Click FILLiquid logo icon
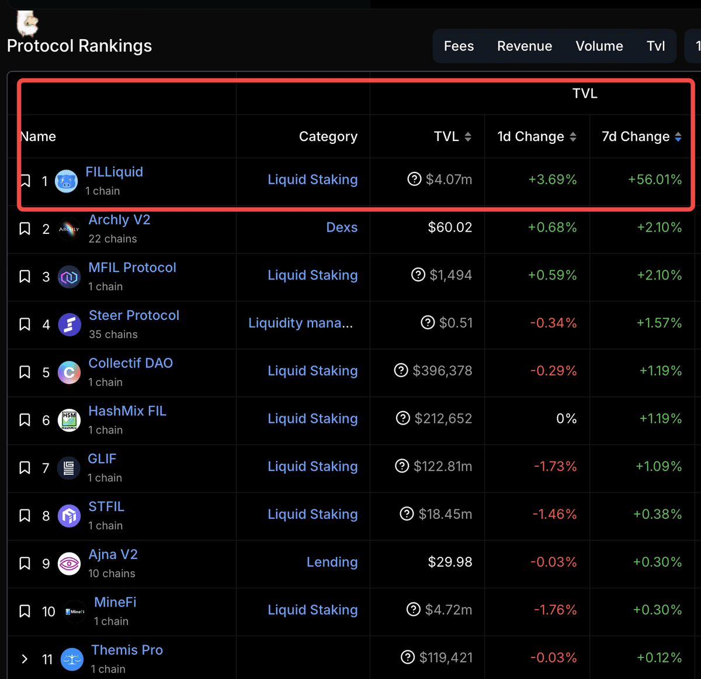Screen dimensions: 701x679 tap(66, 181)
